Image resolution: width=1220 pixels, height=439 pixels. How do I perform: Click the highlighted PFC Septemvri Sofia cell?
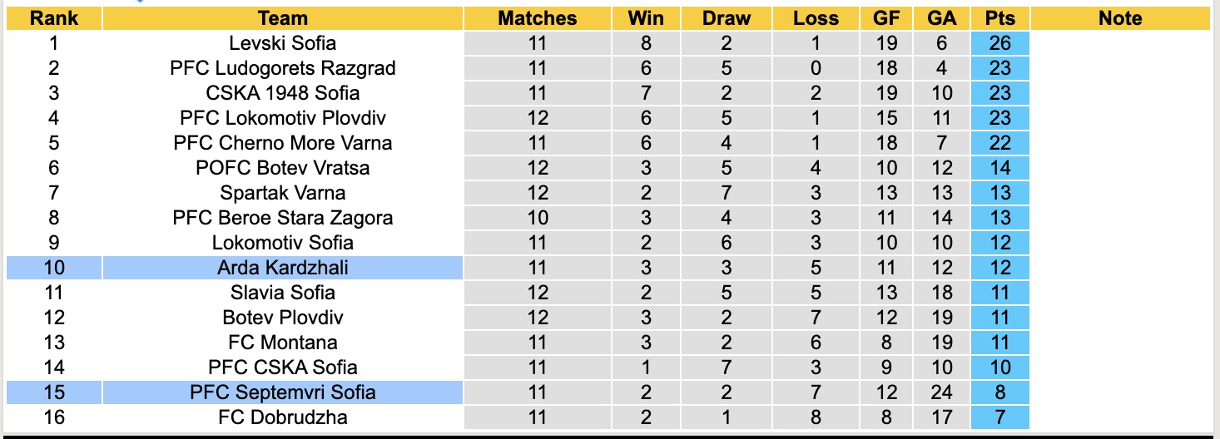(x=283, y=392)
